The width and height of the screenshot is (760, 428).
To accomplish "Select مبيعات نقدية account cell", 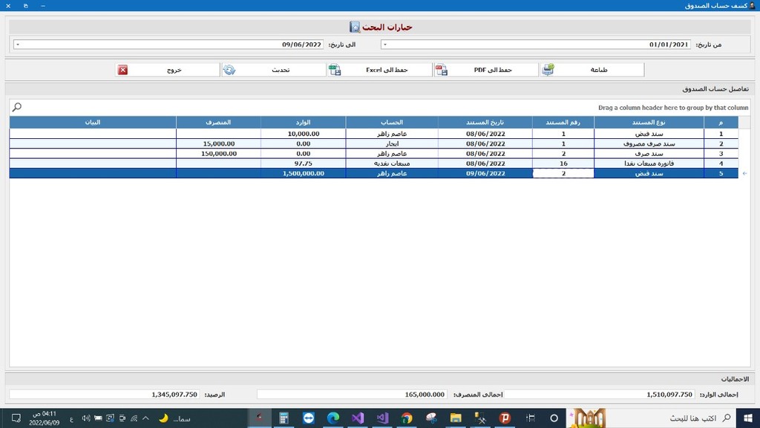I will point(392,163).
